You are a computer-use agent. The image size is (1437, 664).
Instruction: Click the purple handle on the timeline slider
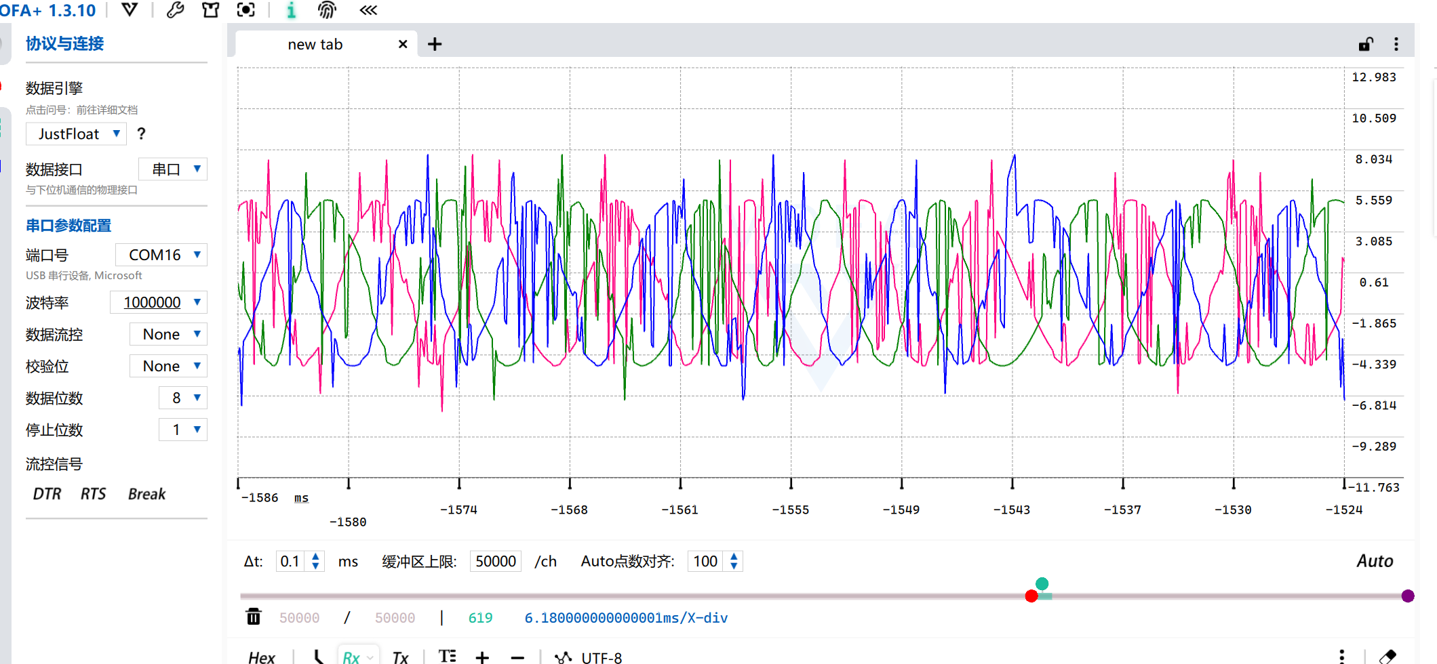(1408, 596)
